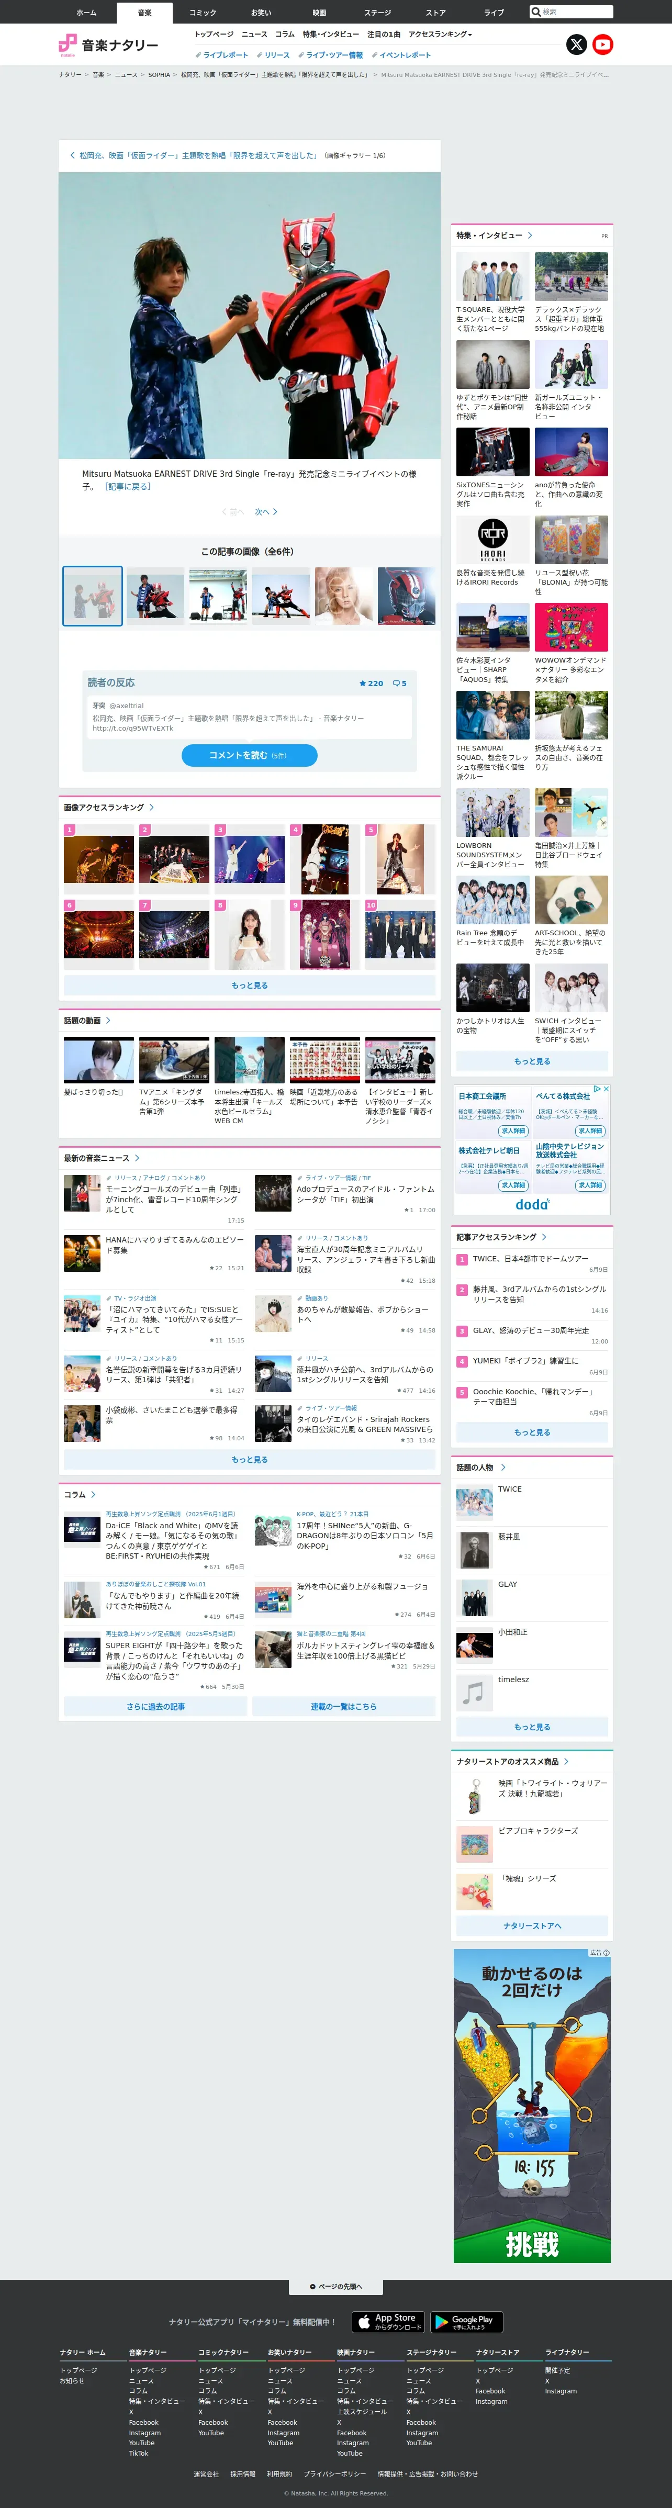
Task: Open the T-SQUARE feature thumbnail
Action: (x=493, y=276)
